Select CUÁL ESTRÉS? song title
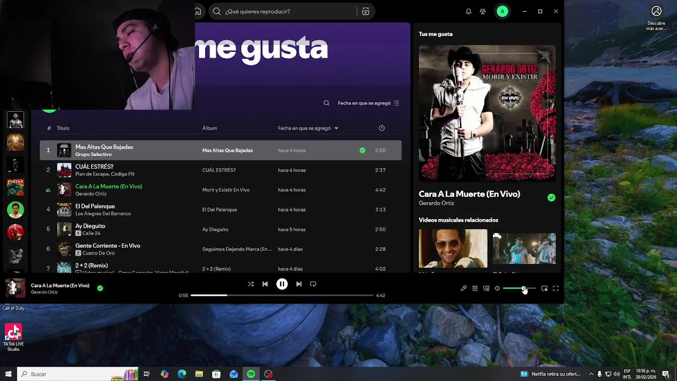This screenshot has height=381, width=677. [94, 167]
